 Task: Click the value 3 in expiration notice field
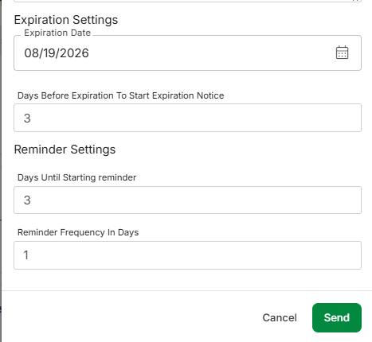coord(27,119)
